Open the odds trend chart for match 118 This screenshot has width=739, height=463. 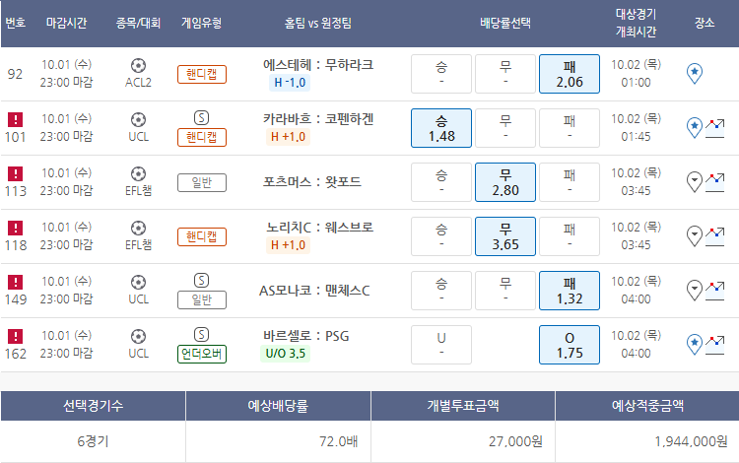[714, 235]
